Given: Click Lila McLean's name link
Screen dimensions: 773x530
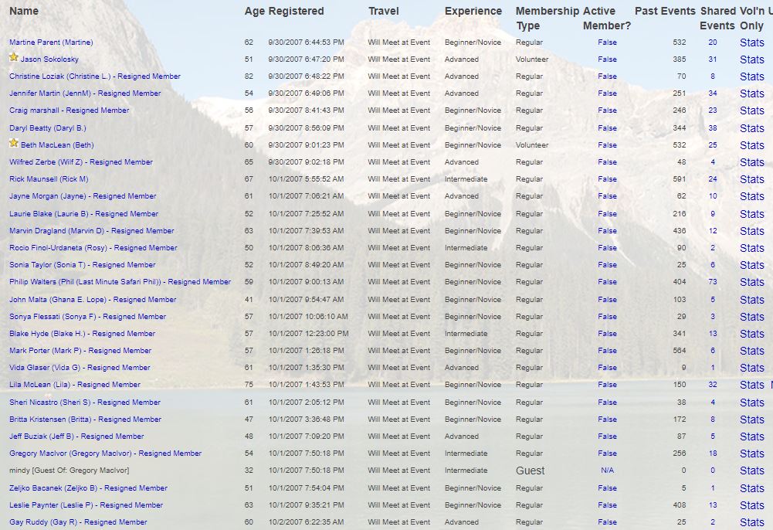Looking at the screenshot, I should coord(75,385).
